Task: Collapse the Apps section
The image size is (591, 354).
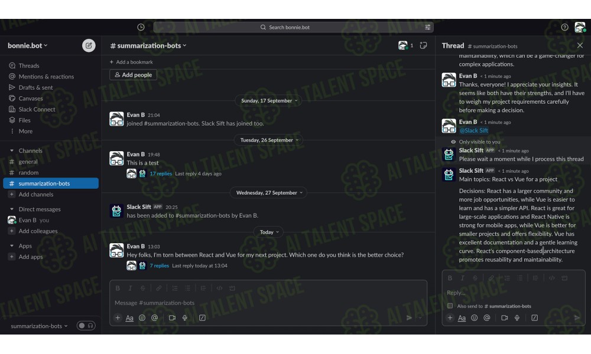Action: point(12,245)
